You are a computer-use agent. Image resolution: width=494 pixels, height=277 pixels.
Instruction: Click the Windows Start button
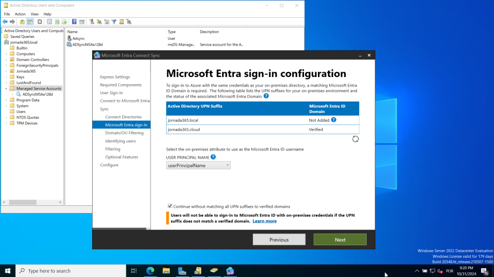(8, 271)
